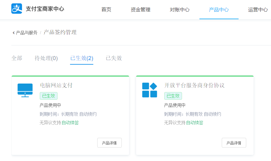This screenshot has width=271, height=161.
Task: Click 产品使用中 text in 开放平台服务商身份协议 card
Action: (x=175, y=105)
